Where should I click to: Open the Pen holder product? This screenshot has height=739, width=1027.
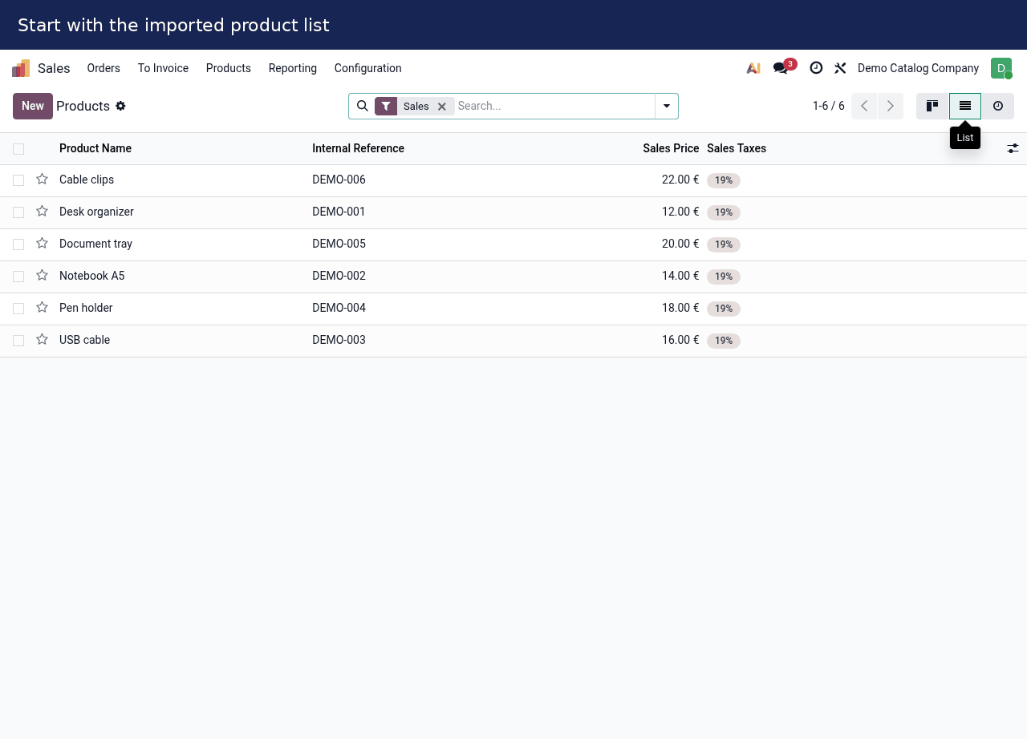point(86,308)
